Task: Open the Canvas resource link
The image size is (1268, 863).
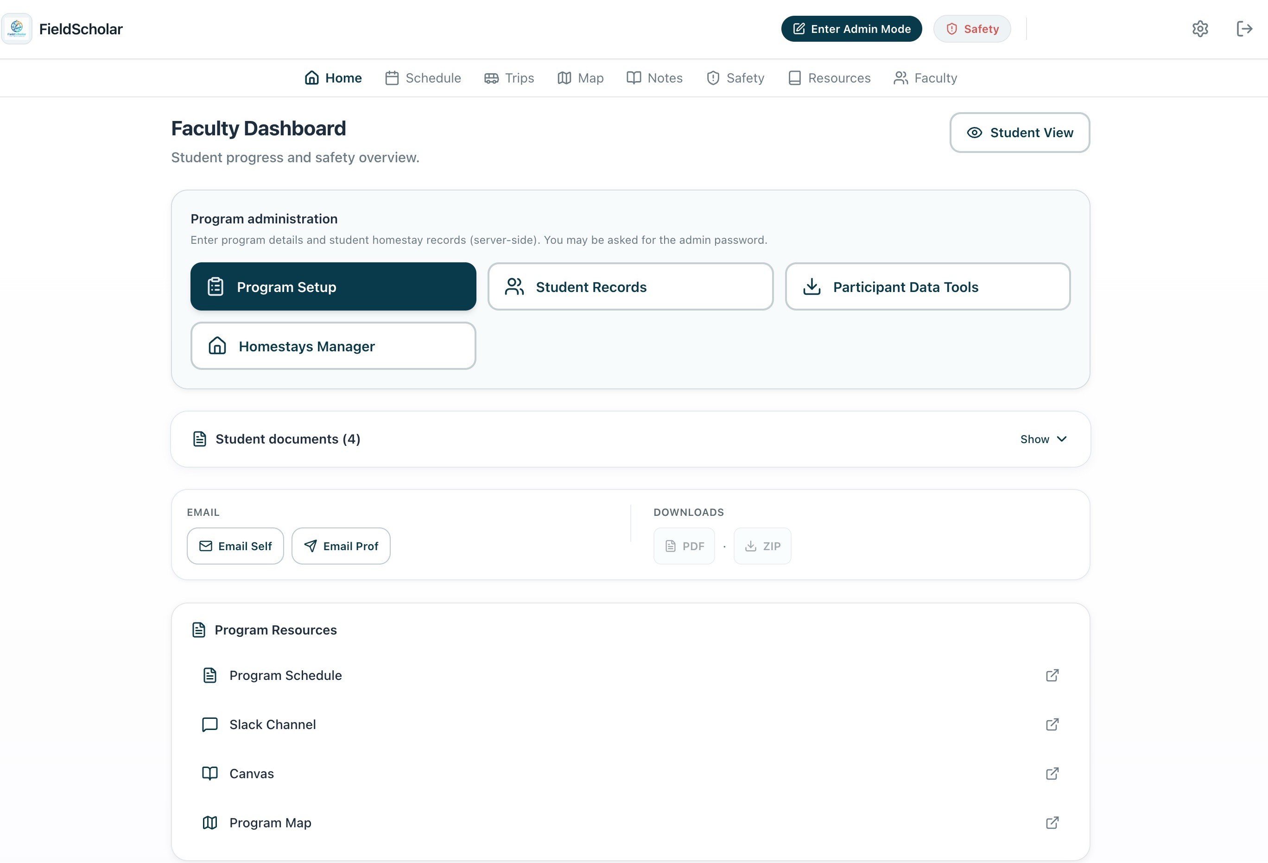Action: (630, 774)
